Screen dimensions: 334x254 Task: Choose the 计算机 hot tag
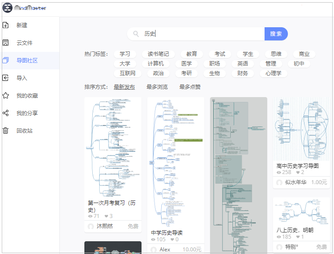(x=156, y=64)
